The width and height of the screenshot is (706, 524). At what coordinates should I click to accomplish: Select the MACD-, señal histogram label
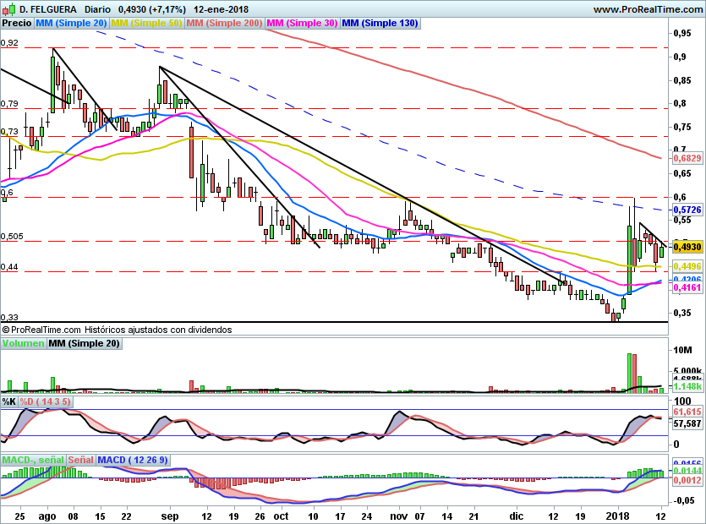pyautogui.click(x=31, y=460)
